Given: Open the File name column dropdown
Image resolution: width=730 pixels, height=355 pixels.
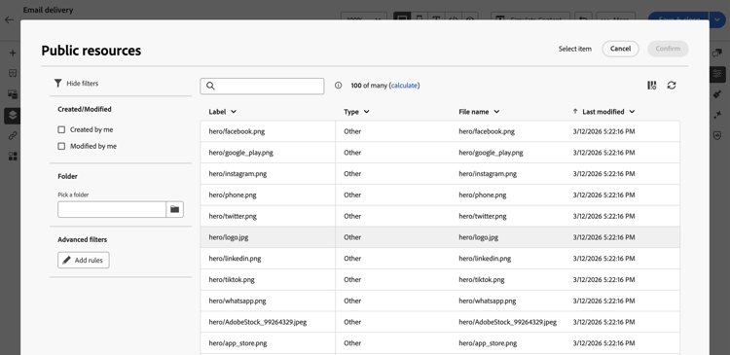Looking at the screenshot, I should coord(496,112).
